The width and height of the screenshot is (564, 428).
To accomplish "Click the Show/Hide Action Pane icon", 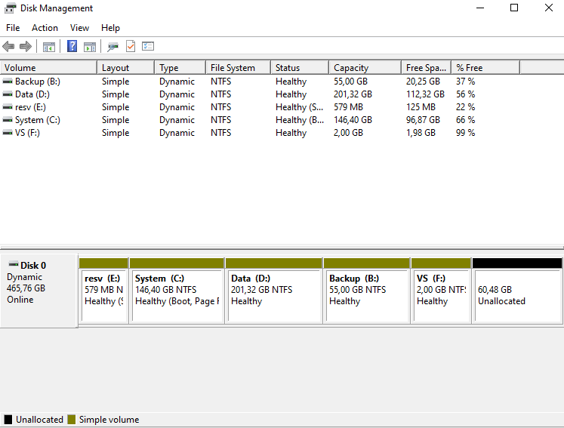I will tap(90, 46).
